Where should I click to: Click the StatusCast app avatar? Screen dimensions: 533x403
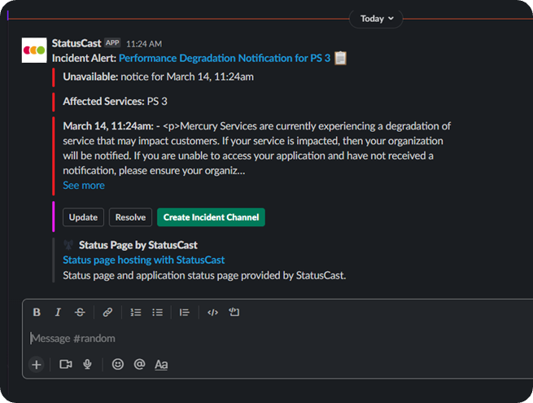[x=34, y=50]
